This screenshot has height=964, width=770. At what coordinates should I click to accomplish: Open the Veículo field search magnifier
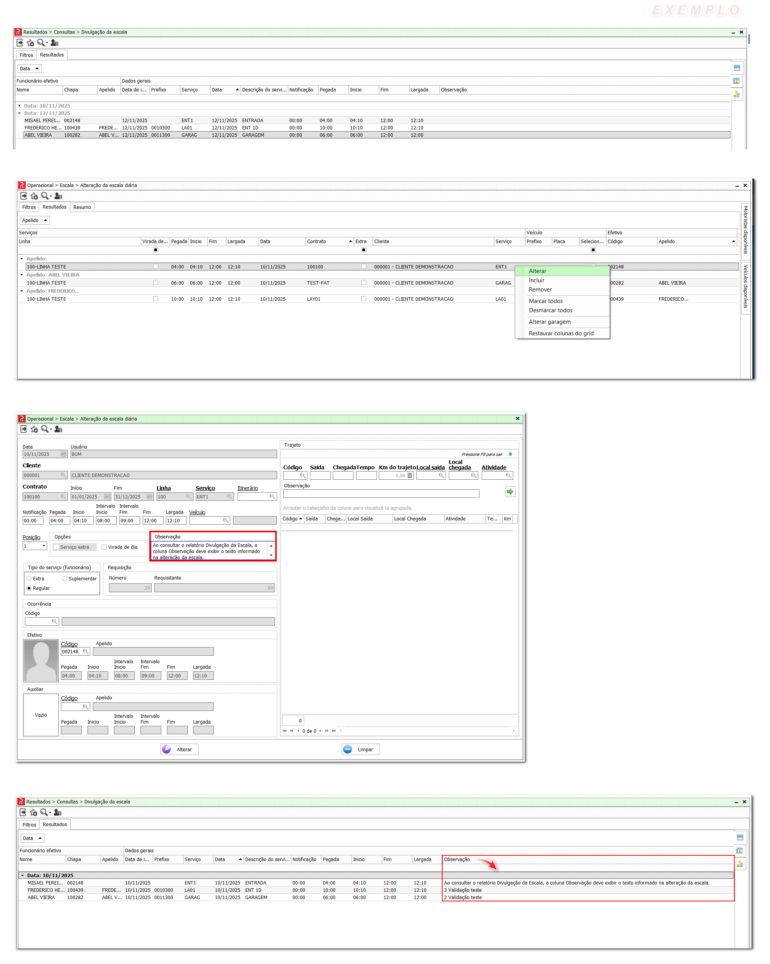click(226, 520)
